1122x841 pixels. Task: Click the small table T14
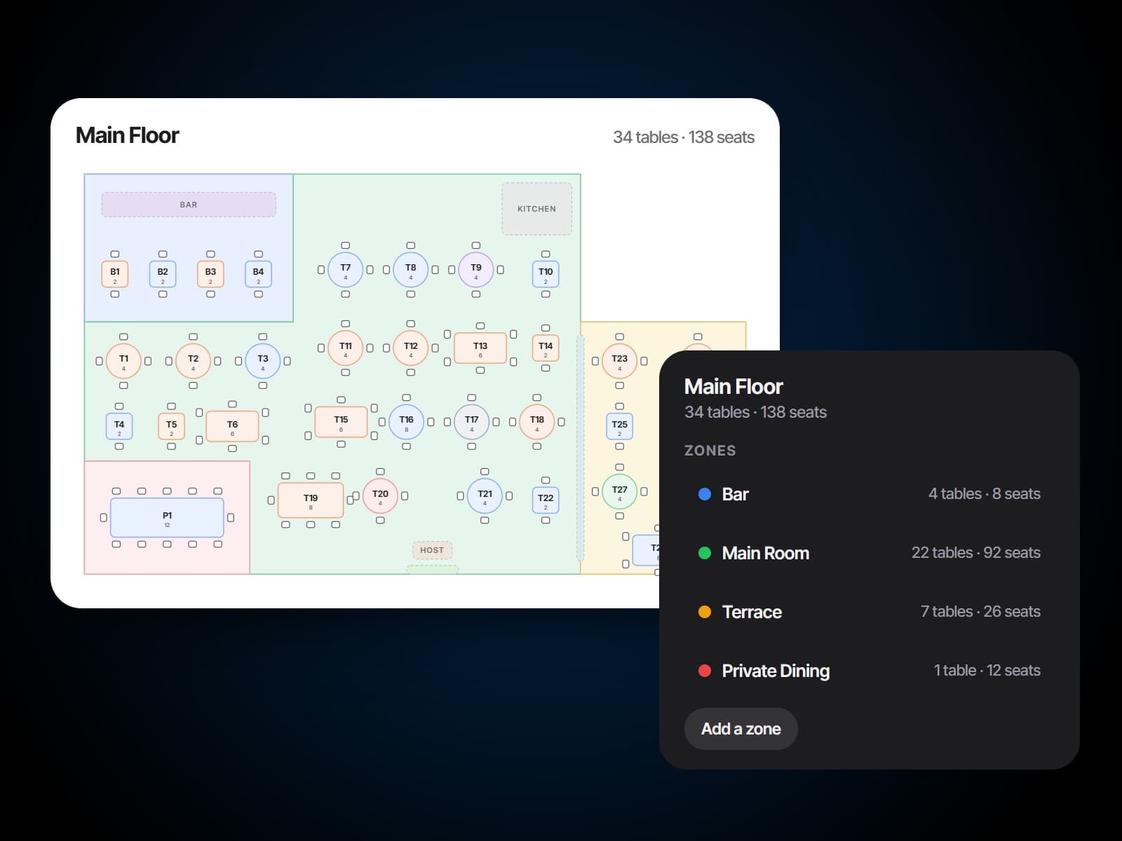pyautogui.click(x=546, y=348)
